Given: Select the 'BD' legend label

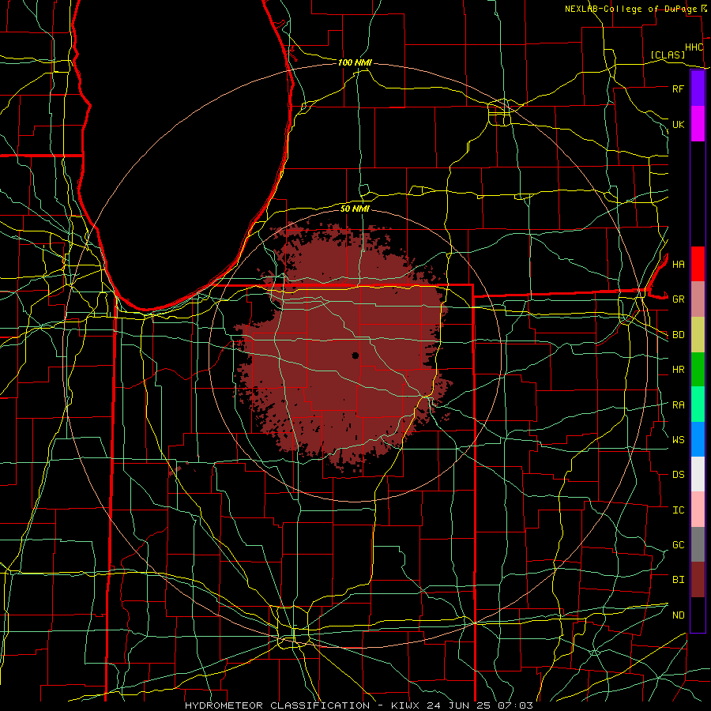Looking at the screenshot, I should click(x=678, y=335).
